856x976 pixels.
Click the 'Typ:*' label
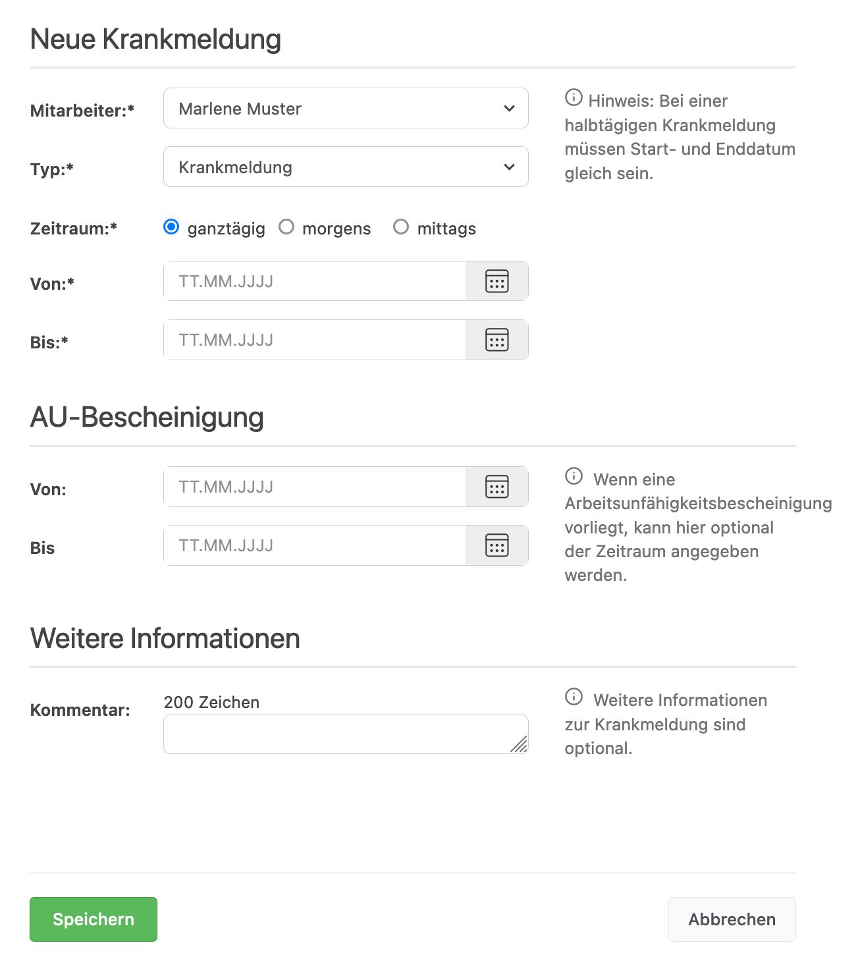[x=52, y=169]
